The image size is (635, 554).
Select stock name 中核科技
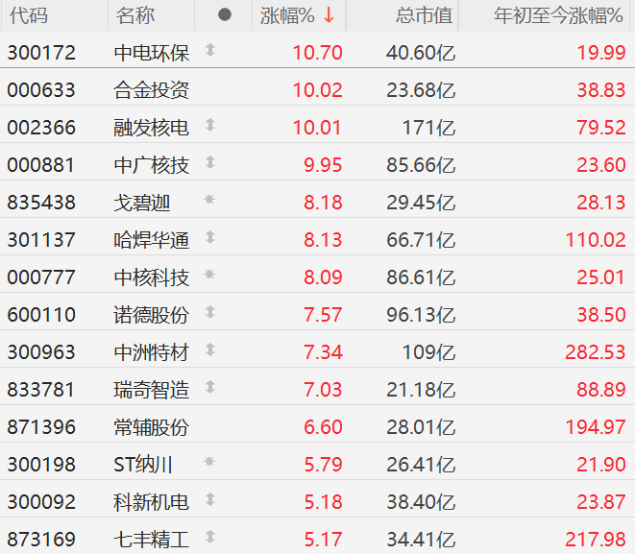[x=152, y=277]
